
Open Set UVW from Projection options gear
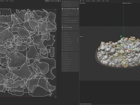[x=78, y=9]
